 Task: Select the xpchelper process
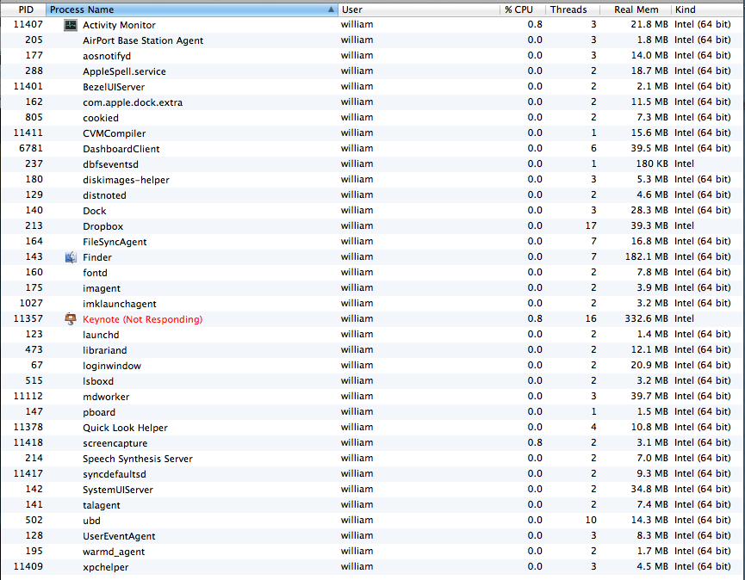point(105,567)
